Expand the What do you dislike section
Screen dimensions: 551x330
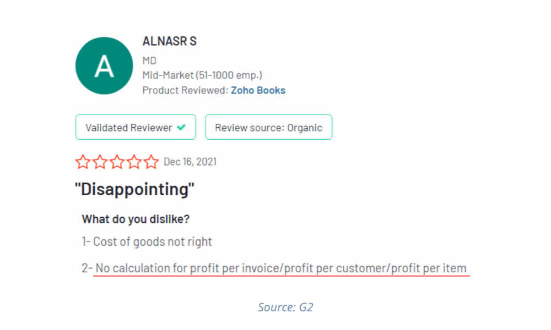click(136, 219)
